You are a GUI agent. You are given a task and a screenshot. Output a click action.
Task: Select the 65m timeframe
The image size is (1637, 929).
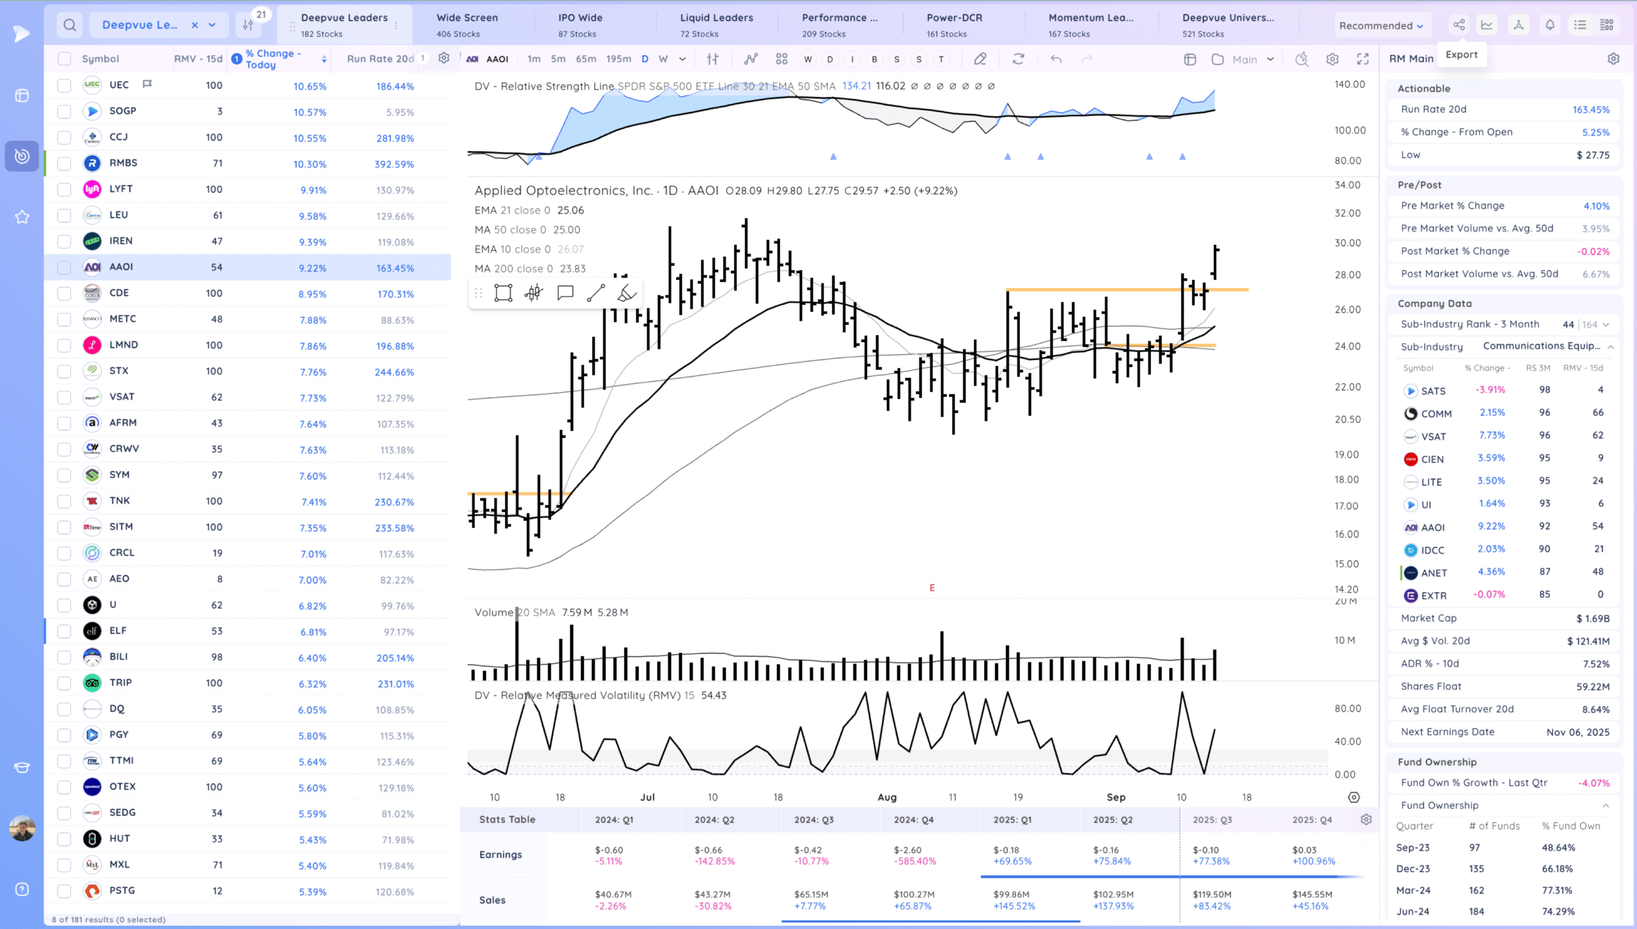[x=586, y=59]
